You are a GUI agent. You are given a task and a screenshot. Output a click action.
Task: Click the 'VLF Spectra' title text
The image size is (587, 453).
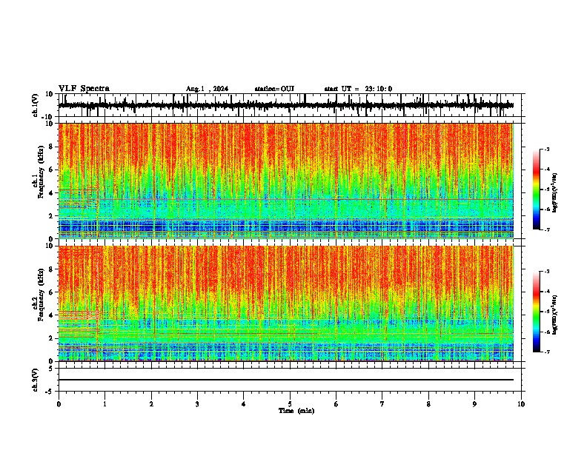pyautogui.click(x=84, y=89)
